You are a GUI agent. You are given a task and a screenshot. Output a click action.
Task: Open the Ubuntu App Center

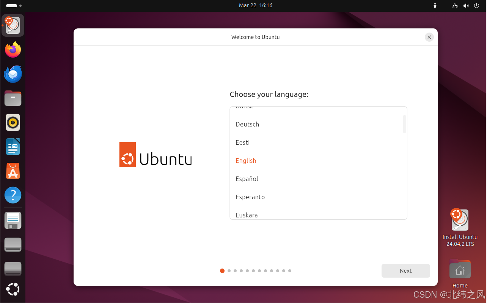coord(13,171)
